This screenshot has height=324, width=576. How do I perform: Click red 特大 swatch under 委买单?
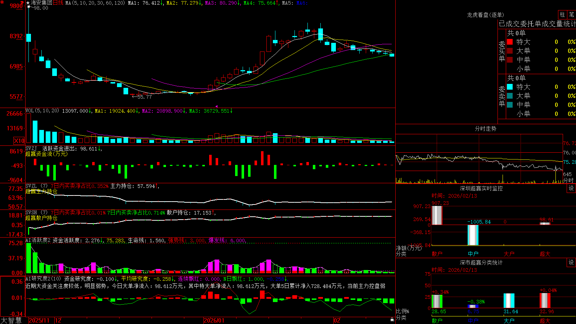(510, 42)
